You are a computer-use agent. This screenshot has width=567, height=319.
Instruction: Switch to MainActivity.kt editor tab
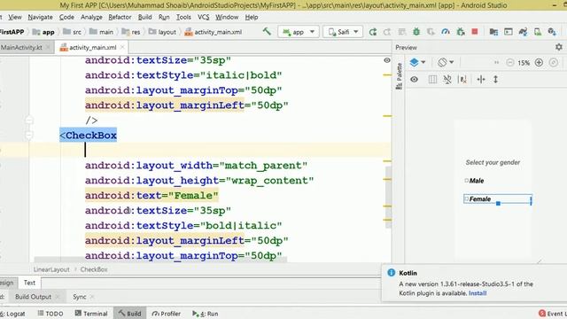pos(21,47)
